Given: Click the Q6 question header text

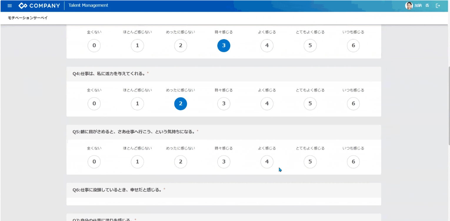Looking at the screenshot, I should [117, 190].
